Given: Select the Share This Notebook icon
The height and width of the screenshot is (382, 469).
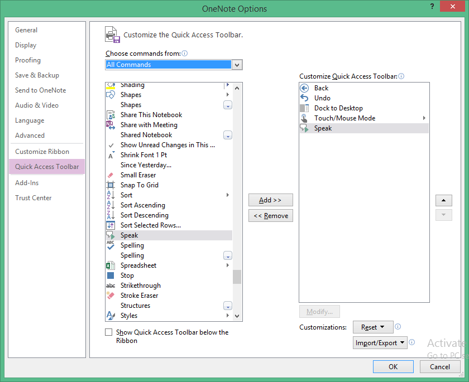Looking at the screenshot, I should pos(111,115).
